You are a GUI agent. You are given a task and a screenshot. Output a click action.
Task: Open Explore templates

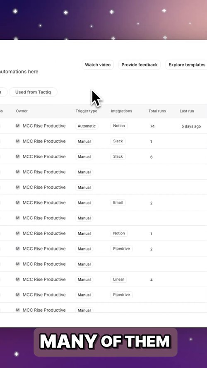coord(187,65)
